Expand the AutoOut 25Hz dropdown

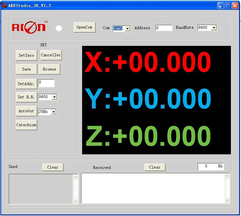53,112
